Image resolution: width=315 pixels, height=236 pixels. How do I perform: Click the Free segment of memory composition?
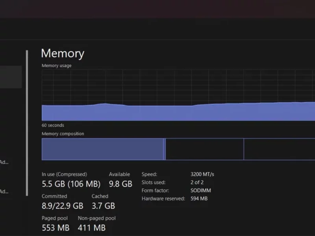pos(279,149)
